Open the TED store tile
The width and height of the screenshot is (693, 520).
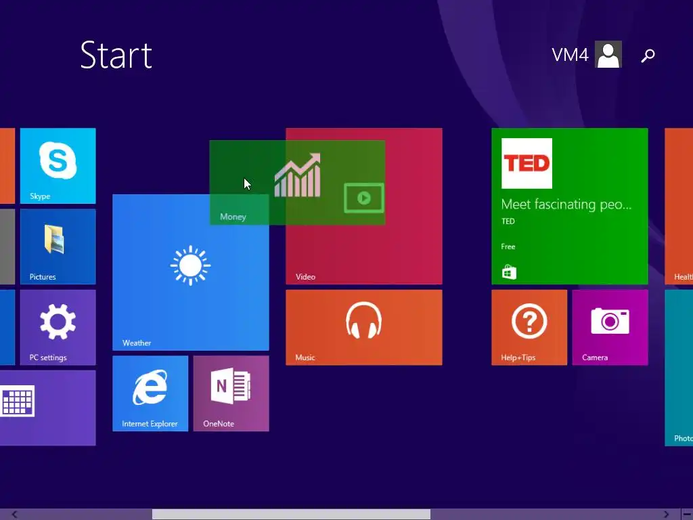570,207
